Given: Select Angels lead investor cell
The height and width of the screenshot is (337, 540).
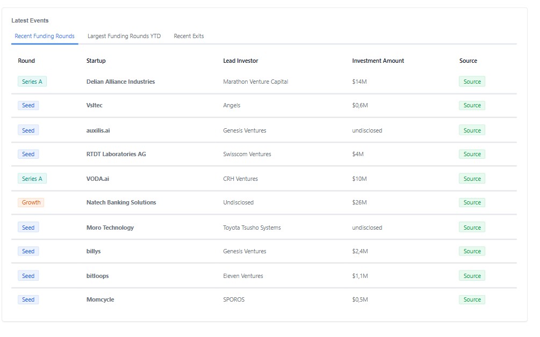Looking at the screenshot, I should [x=232, y=105].
